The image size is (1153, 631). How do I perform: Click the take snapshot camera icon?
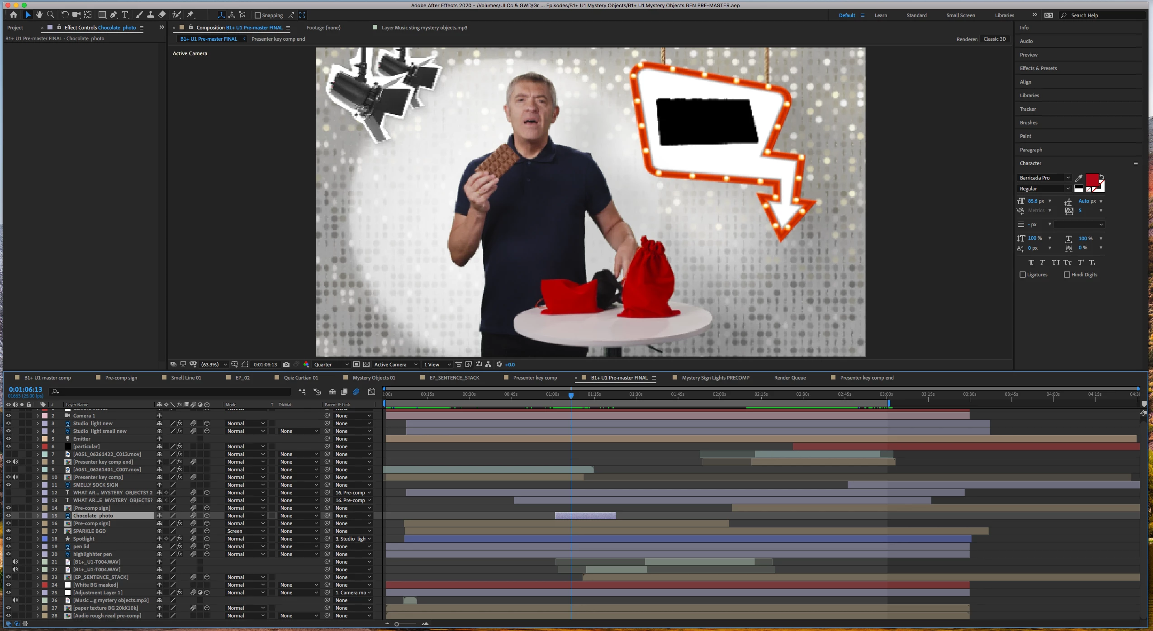tap(286, 364)
